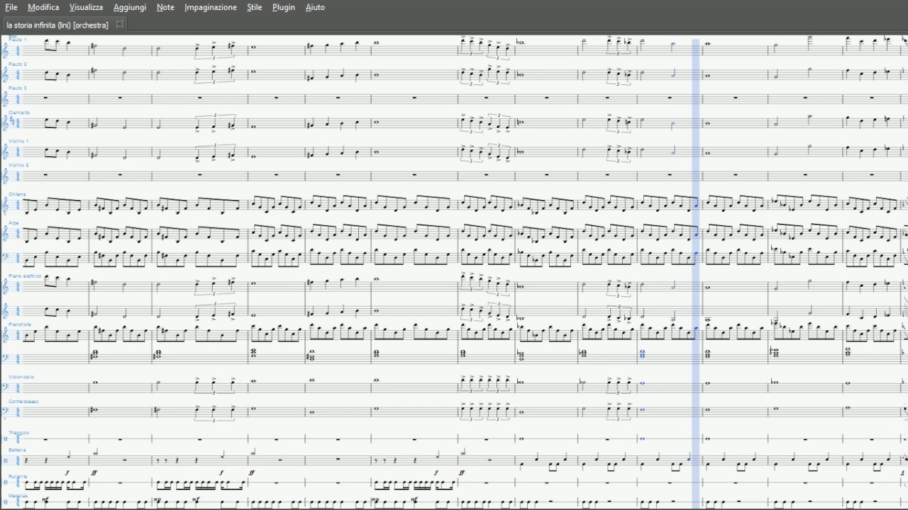This screenshot has width=908, height=510.
Task: Open the File menu
Action: [11, 7]
